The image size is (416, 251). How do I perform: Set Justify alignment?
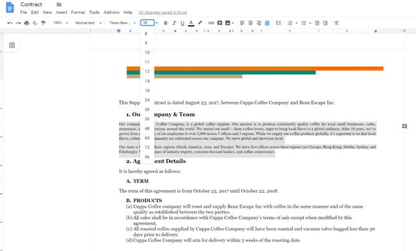click(267, 23)
